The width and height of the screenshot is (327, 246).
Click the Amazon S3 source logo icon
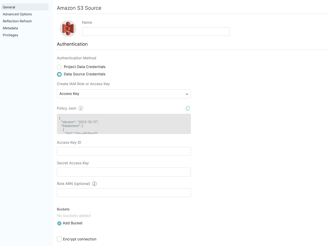pos(68,28)
